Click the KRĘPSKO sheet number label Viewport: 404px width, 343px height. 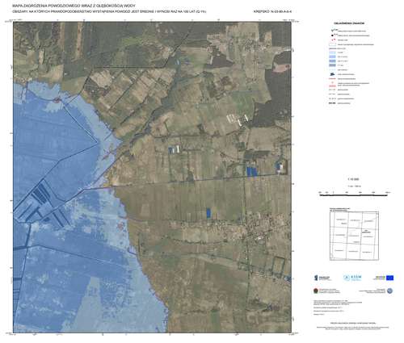[272, 11]
